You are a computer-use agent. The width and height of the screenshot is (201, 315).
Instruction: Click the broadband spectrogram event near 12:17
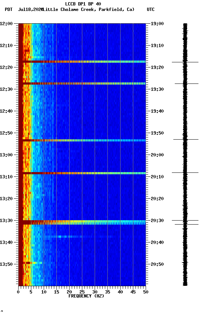coord(82,62)
